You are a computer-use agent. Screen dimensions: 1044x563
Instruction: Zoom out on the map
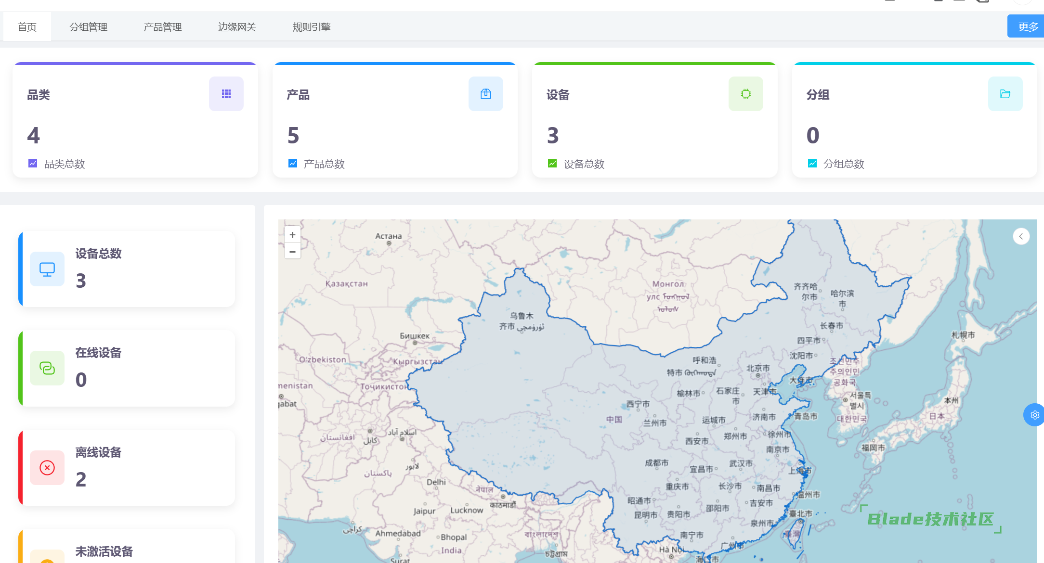[x=292, y=251]
